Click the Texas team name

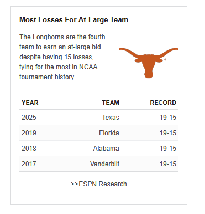click(x=111, y=118)
